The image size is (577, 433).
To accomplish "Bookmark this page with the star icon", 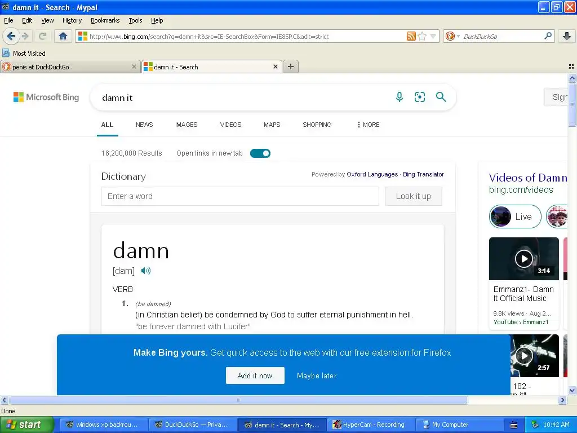I will tap(422, 36).
